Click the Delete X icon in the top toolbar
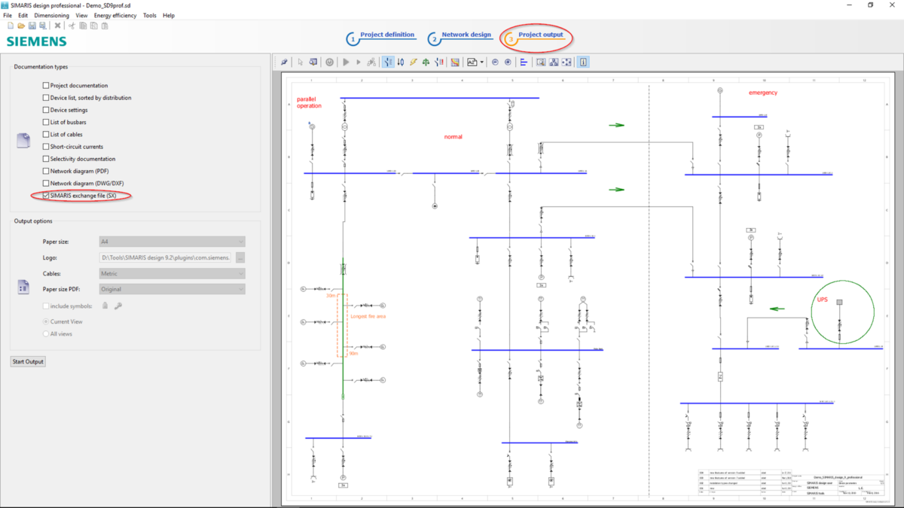 57,26
